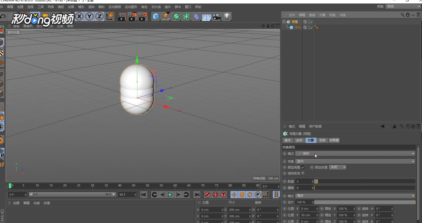The height and width of the screenshot is (223, 422).
Task: Go to the end of timeline
Action: coord(197,195)
